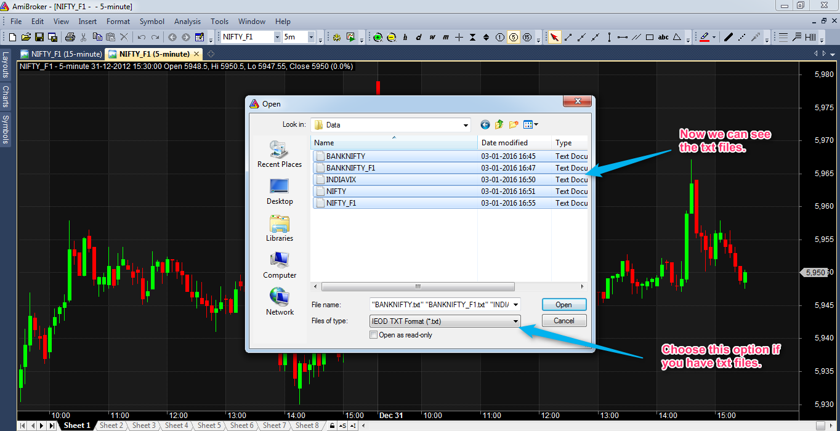Open the Analysis menu
This screenshot has width=840, height=431.
(187, 22)
